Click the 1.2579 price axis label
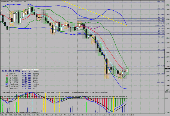Image resolution: width=170 pixels, height=116 pixels. (168, 90)
